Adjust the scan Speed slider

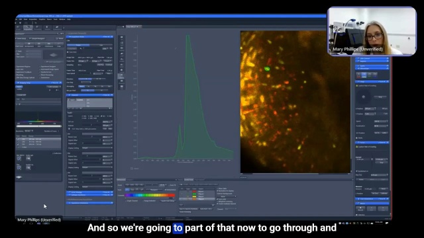(x=85, y=73)
